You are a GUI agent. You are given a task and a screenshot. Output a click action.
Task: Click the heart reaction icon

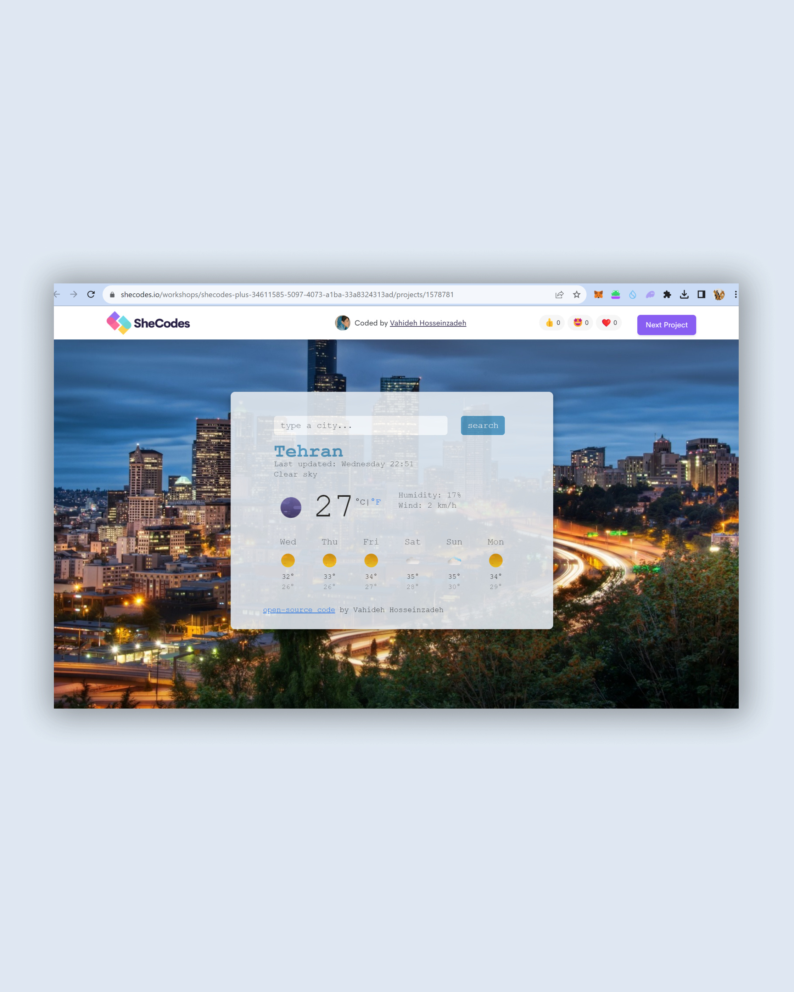[x=607, y=323]
